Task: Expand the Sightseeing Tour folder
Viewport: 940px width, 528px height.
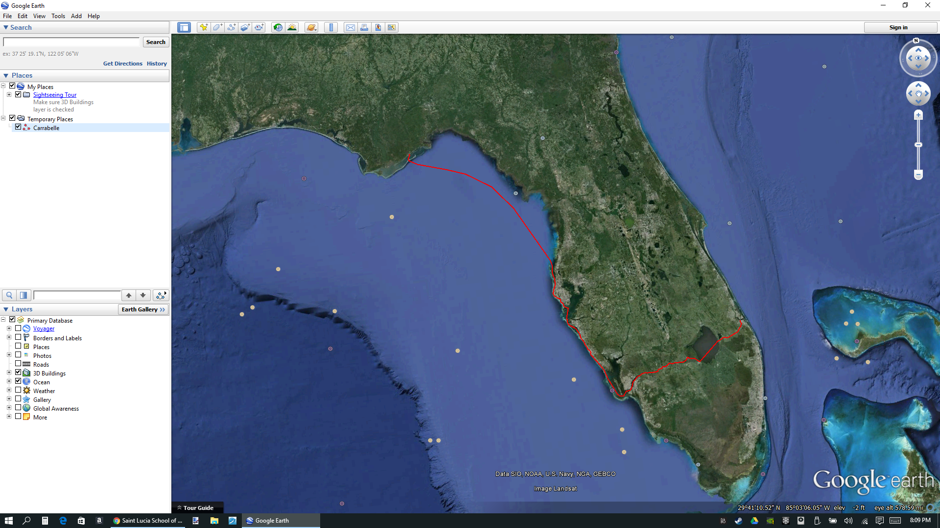Action: point(9,94)
